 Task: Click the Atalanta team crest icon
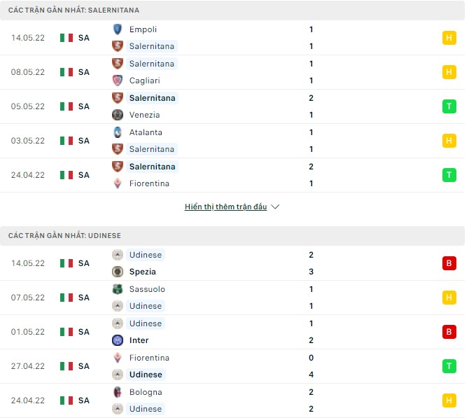pos(118,132)
